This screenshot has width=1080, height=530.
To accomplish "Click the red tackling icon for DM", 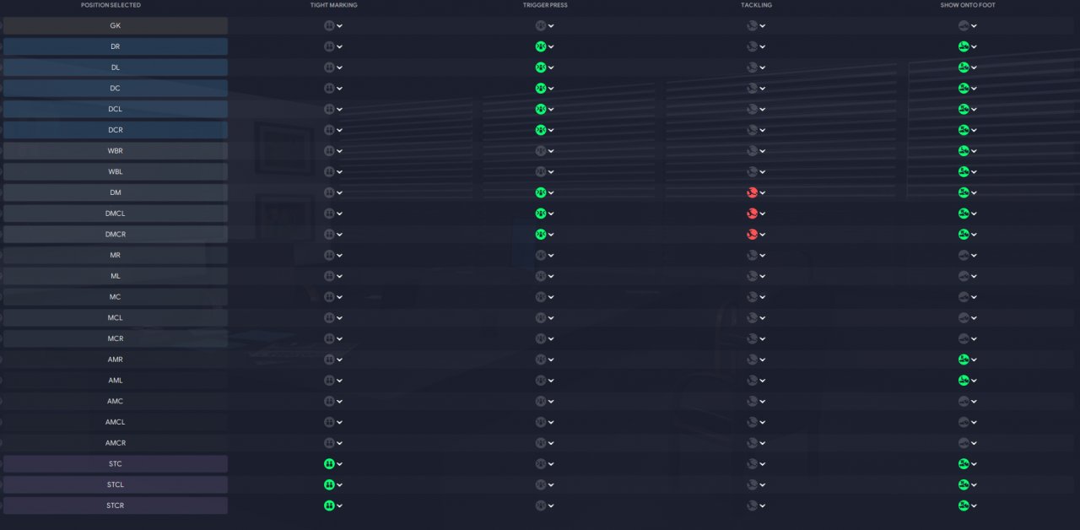I will (752, 192).
